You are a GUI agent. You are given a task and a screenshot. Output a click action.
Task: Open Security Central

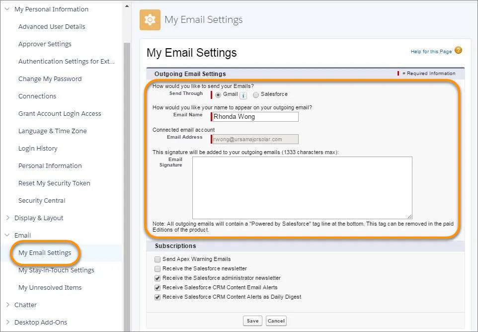pyautogui.click(x=42, y=200)
